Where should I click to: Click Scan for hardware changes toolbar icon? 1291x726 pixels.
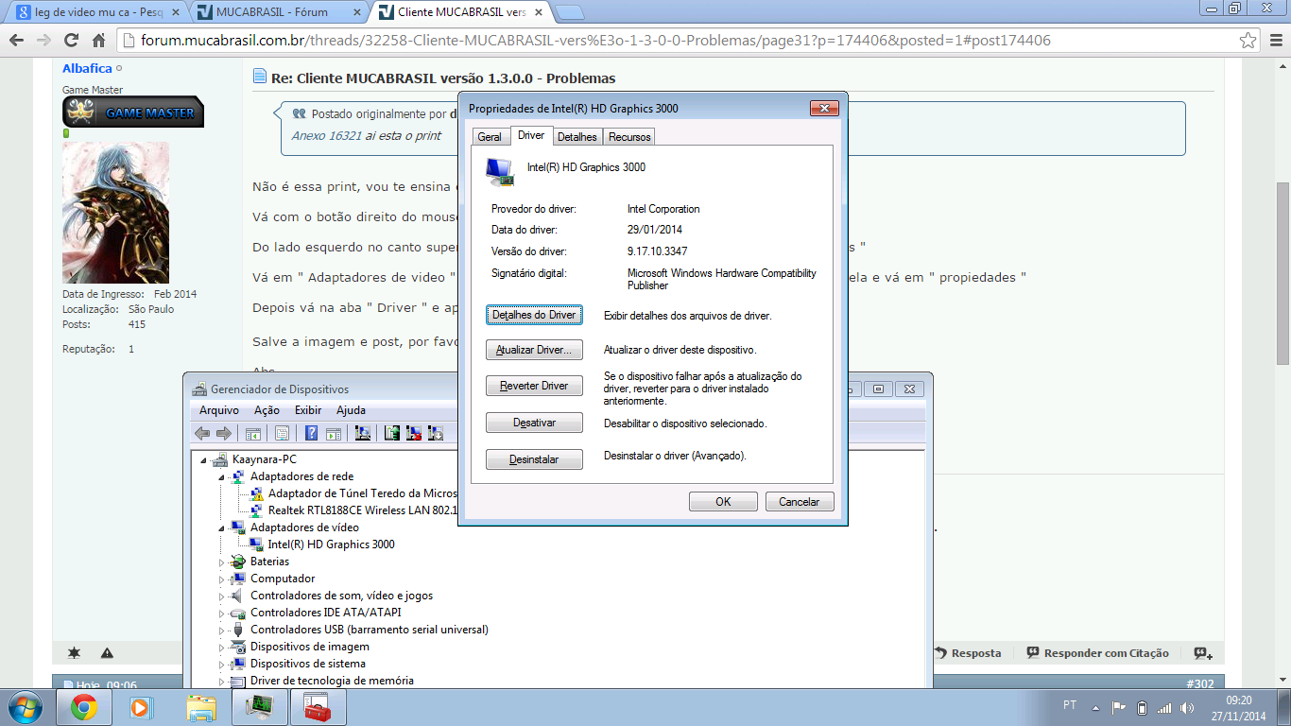362,434
